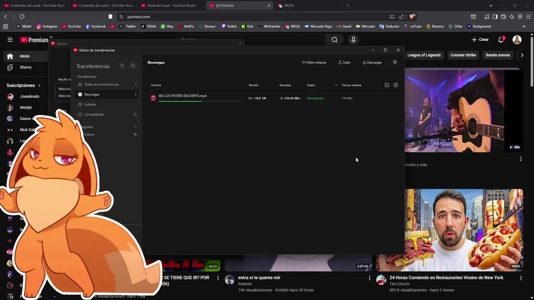
Task: Show more chips with right arrow
Action: point(521,55)
